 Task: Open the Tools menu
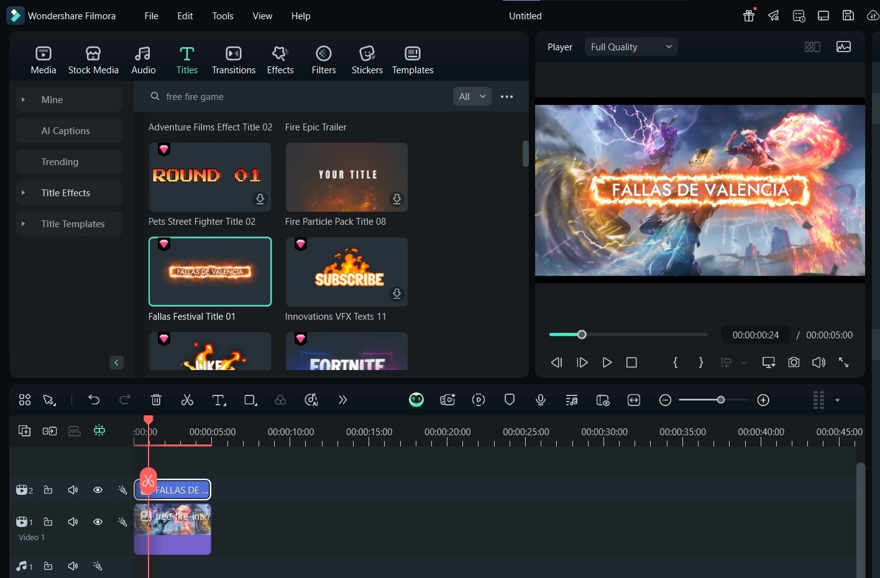[222, 16]
